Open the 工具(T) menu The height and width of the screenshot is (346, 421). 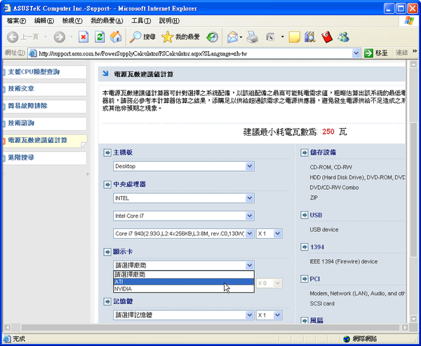[141, 20]
